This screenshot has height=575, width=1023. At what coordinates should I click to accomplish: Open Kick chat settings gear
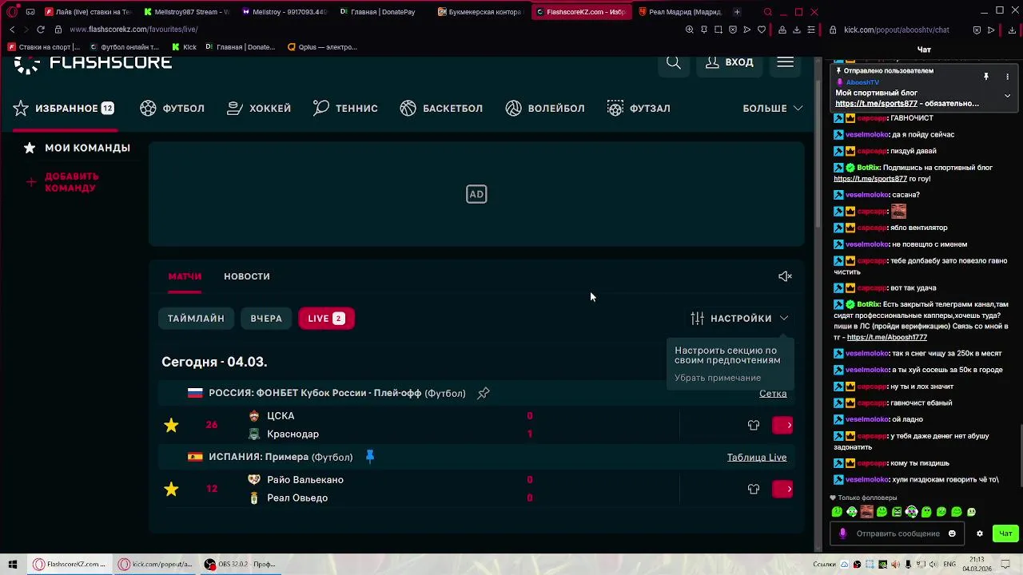(x=980, y=534)
